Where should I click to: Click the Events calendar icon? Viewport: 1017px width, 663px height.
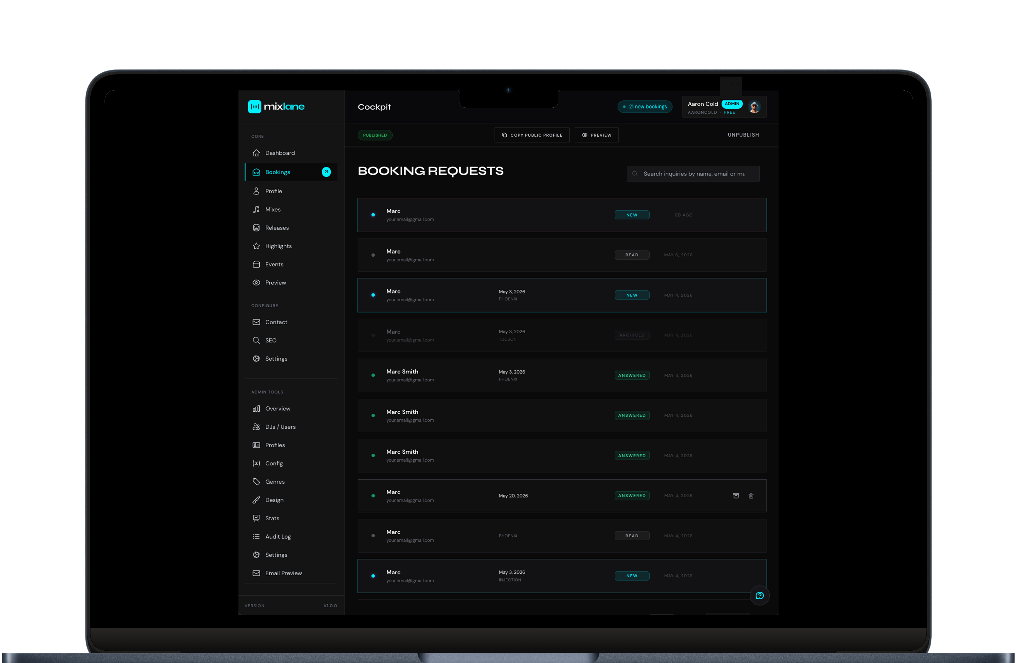[x=256, y=265]
